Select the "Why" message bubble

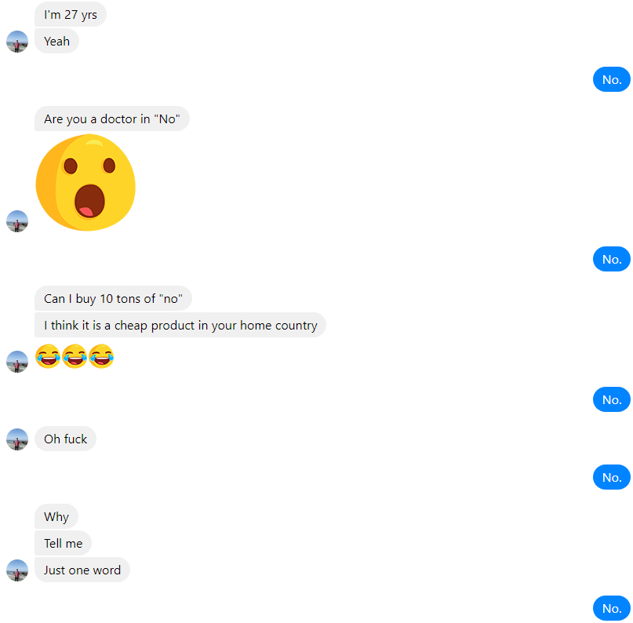coord(56,516)
